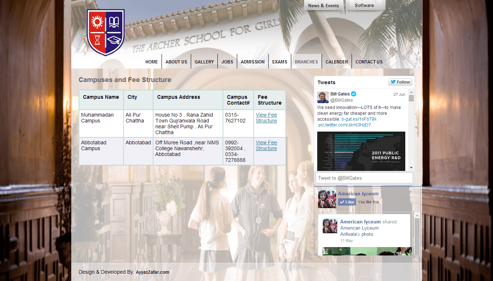The height and width of the screenshot is (281, 493).
Task: Click Bill Gates verified badge icon
Action: click(353, 94)
